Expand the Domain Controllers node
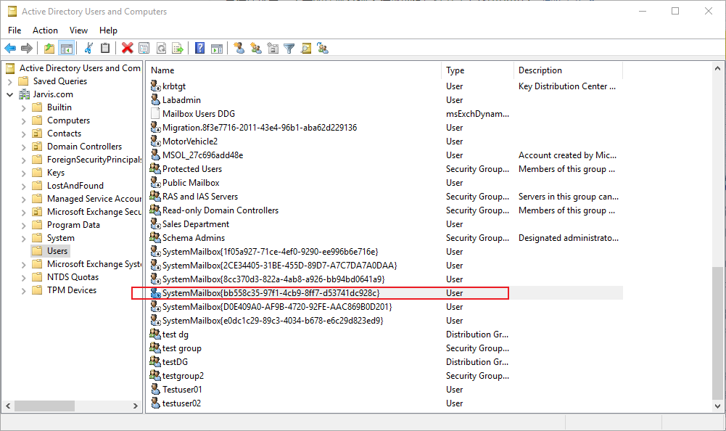726x431 pixels. coord(24,147)
